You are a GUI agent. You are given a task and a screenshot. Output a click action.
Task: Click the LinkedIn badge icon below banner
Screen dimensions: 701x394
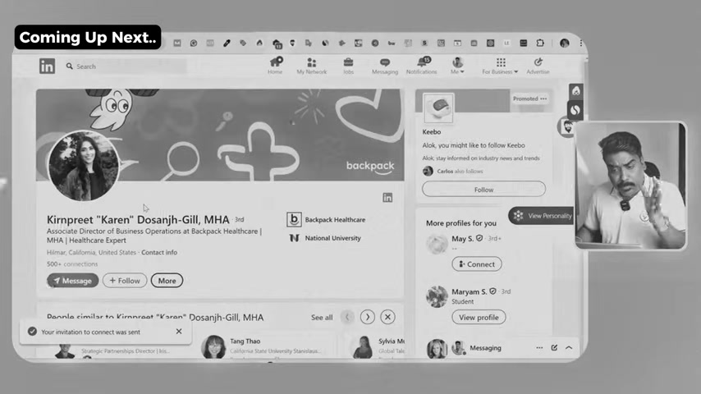387,197
